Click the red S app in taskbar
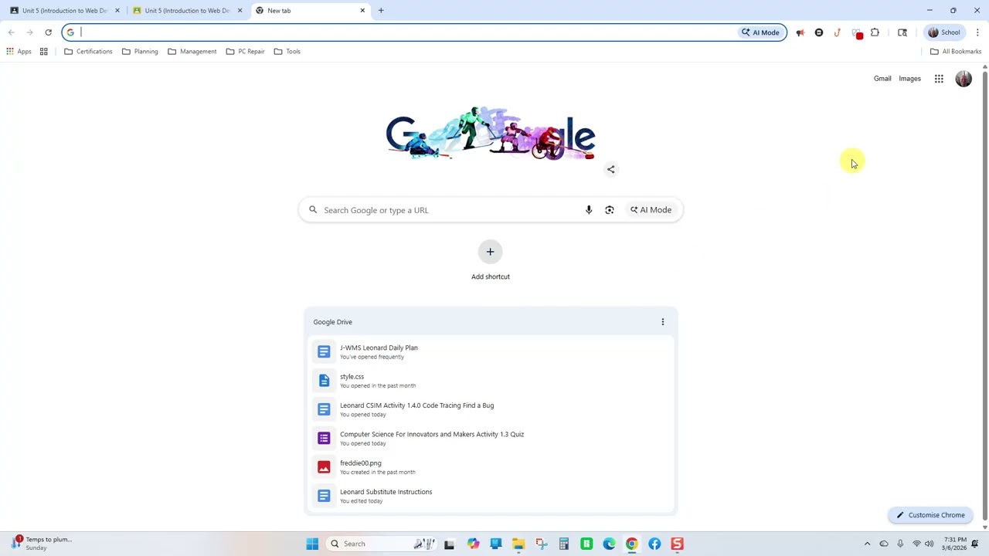This screenshot has width=989, height=556. coord(677,544)
